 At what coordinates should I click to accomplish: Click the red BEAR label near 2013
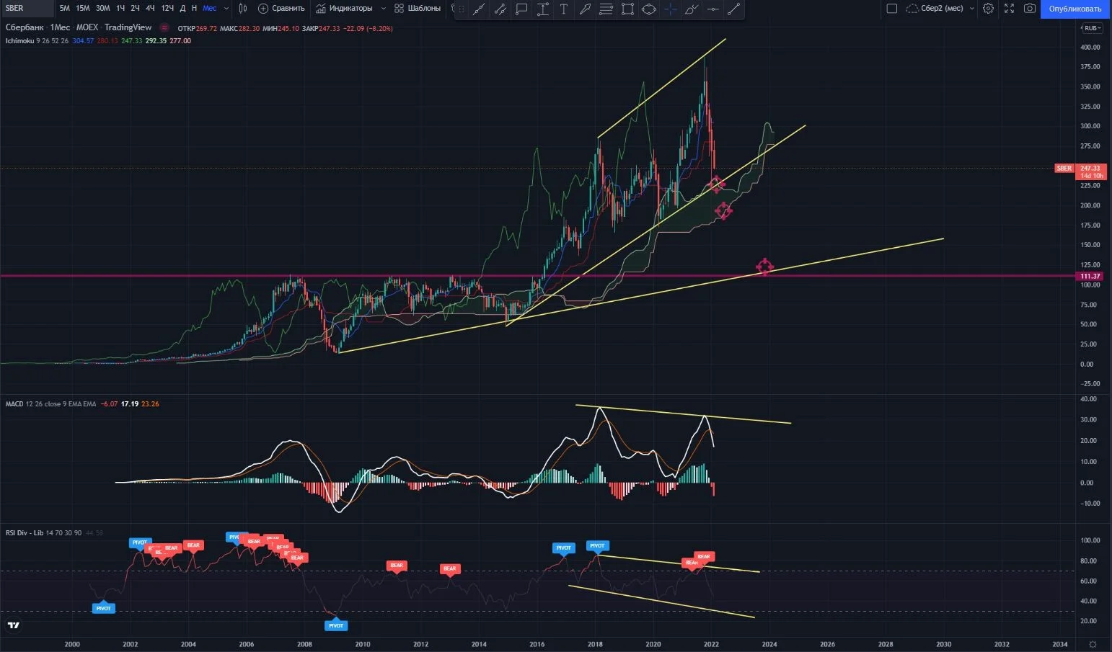pyautogui.click(x=449, y=569)
